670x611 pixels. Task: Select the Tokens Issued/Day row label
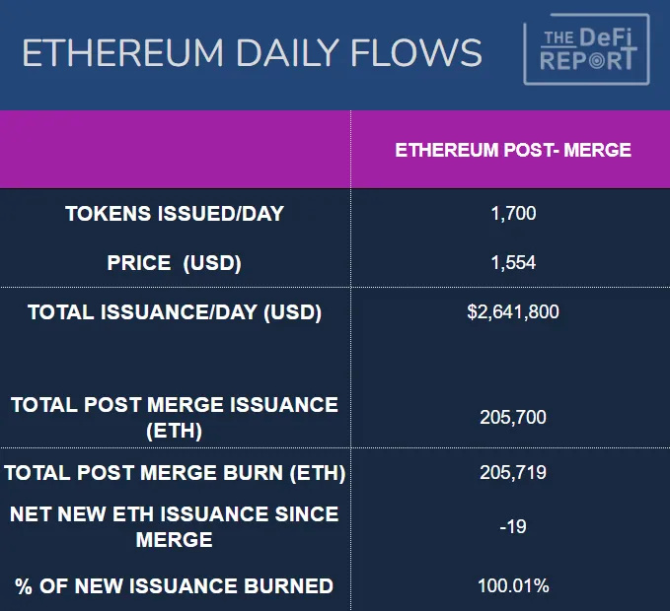[x=174, y=214]
